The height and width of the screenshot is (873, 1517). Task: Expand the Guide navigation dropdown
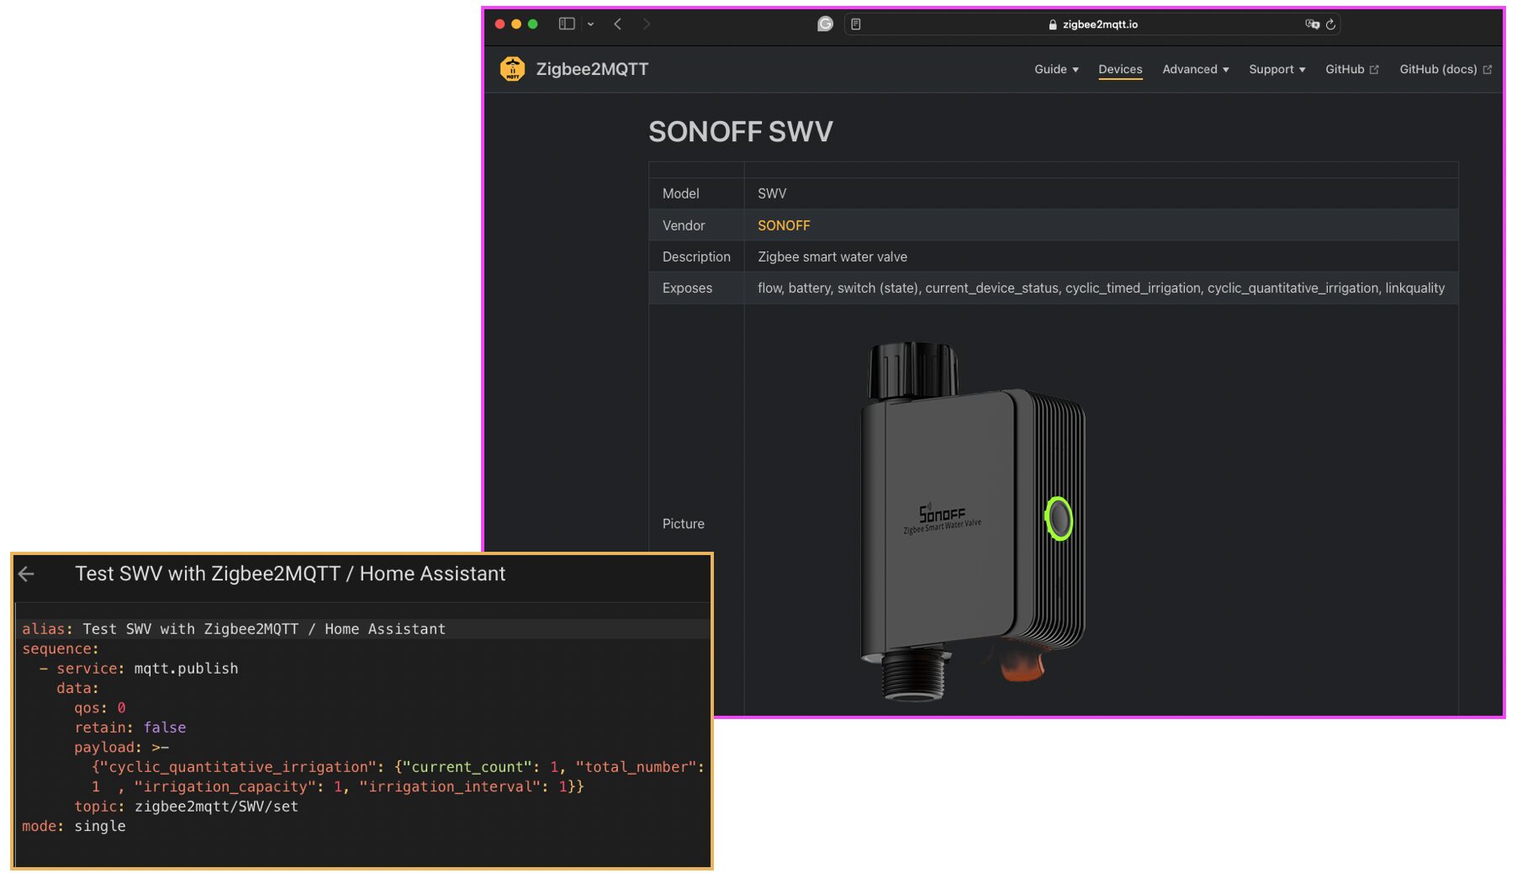1056,69
